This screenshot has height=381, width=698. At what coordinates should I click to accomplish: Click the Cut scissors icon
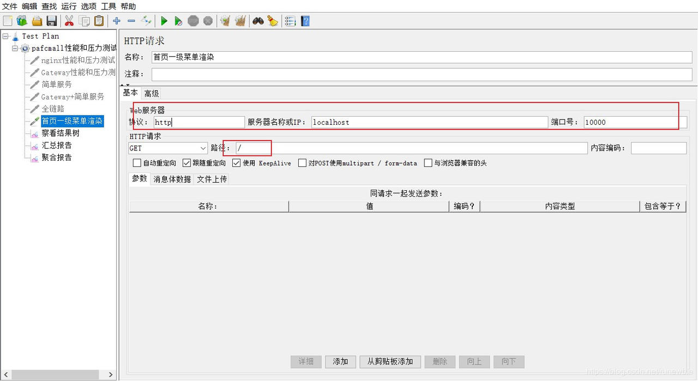coord(69,21)
